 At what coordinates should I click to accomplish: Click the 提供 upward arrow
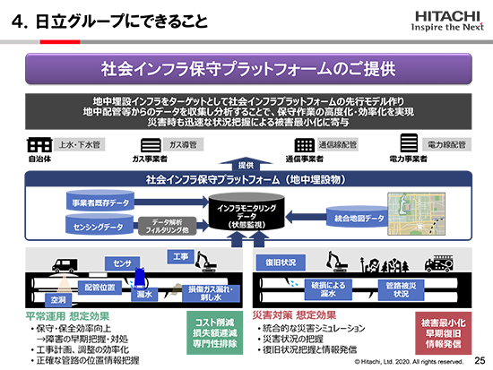(x=246, y=164)
